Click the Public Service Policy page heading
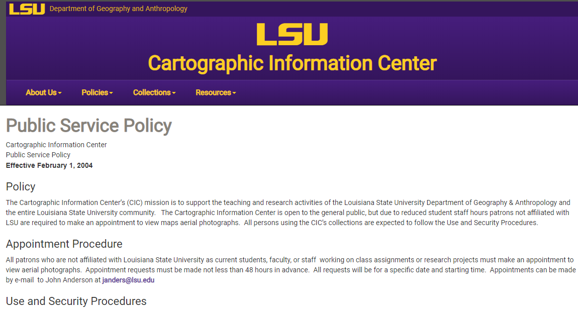This screenshot has height=311, width=578. pos(89,126)
